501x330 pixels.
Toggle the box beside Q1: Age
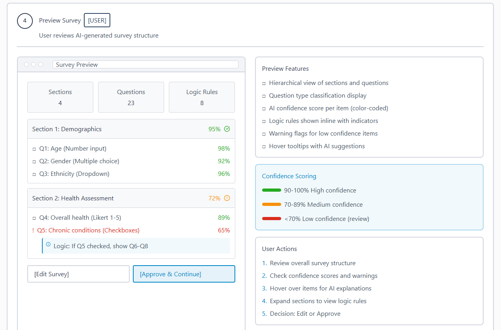point(34,149)
